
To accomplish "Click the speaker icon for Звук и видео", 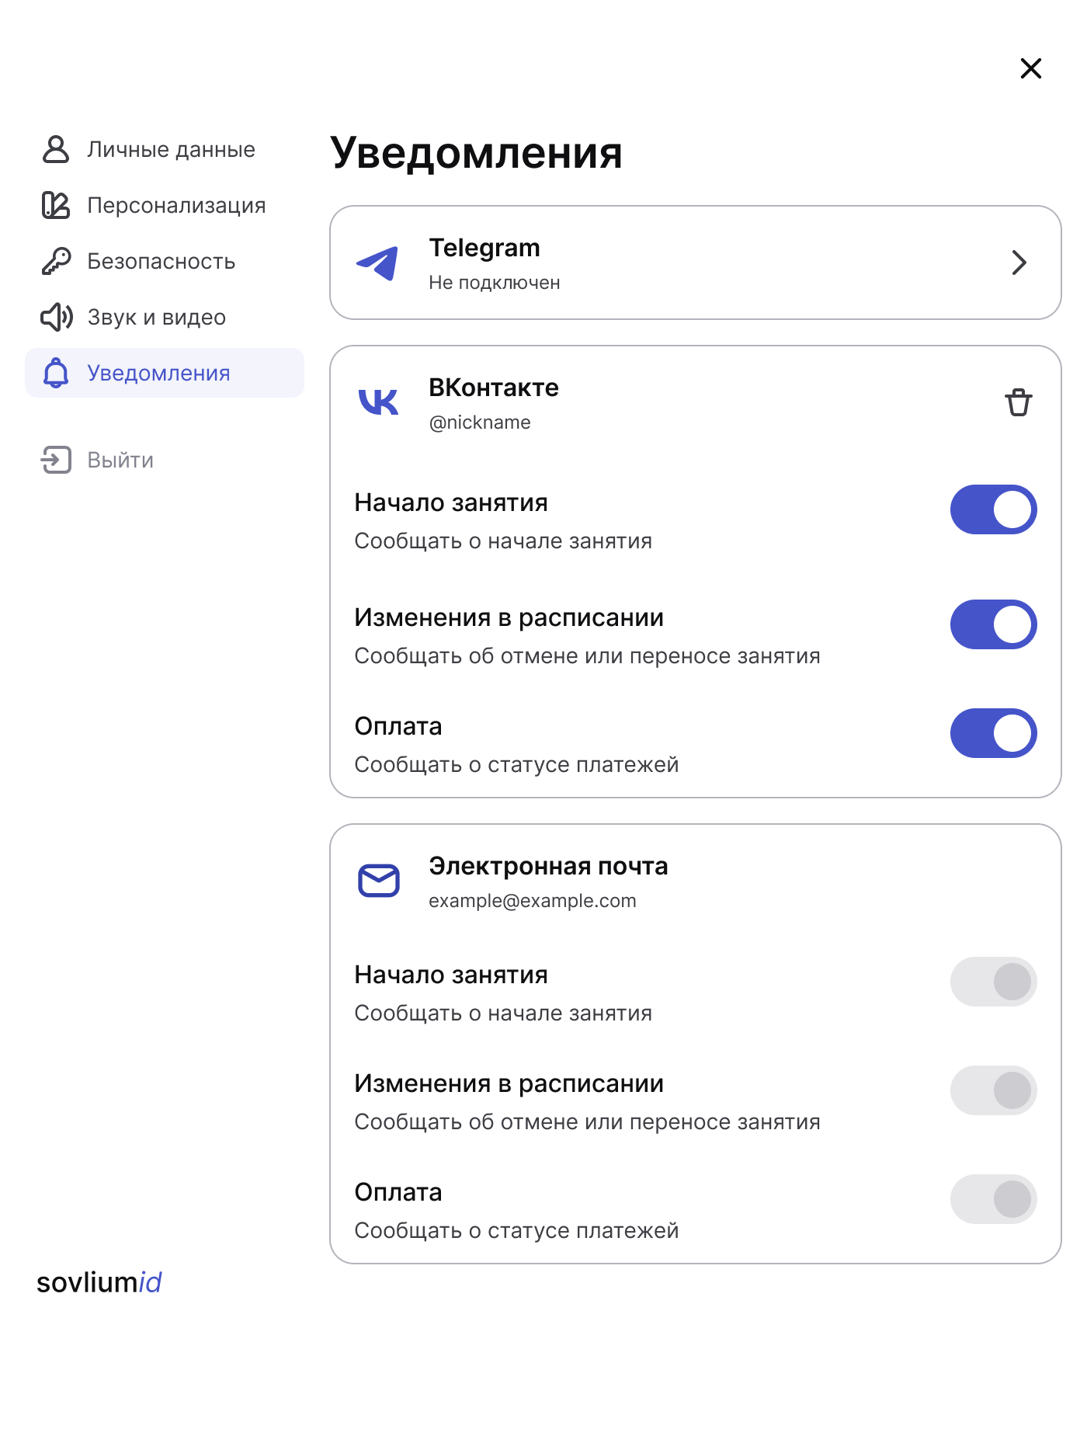I will point(56,317).
